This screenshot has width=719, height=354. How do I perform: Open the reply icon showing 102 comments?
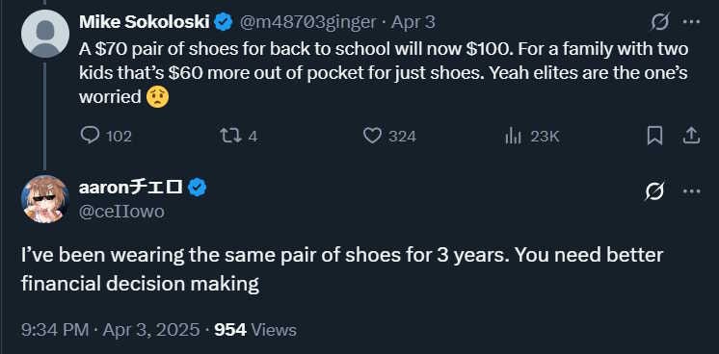click(90, 136)
